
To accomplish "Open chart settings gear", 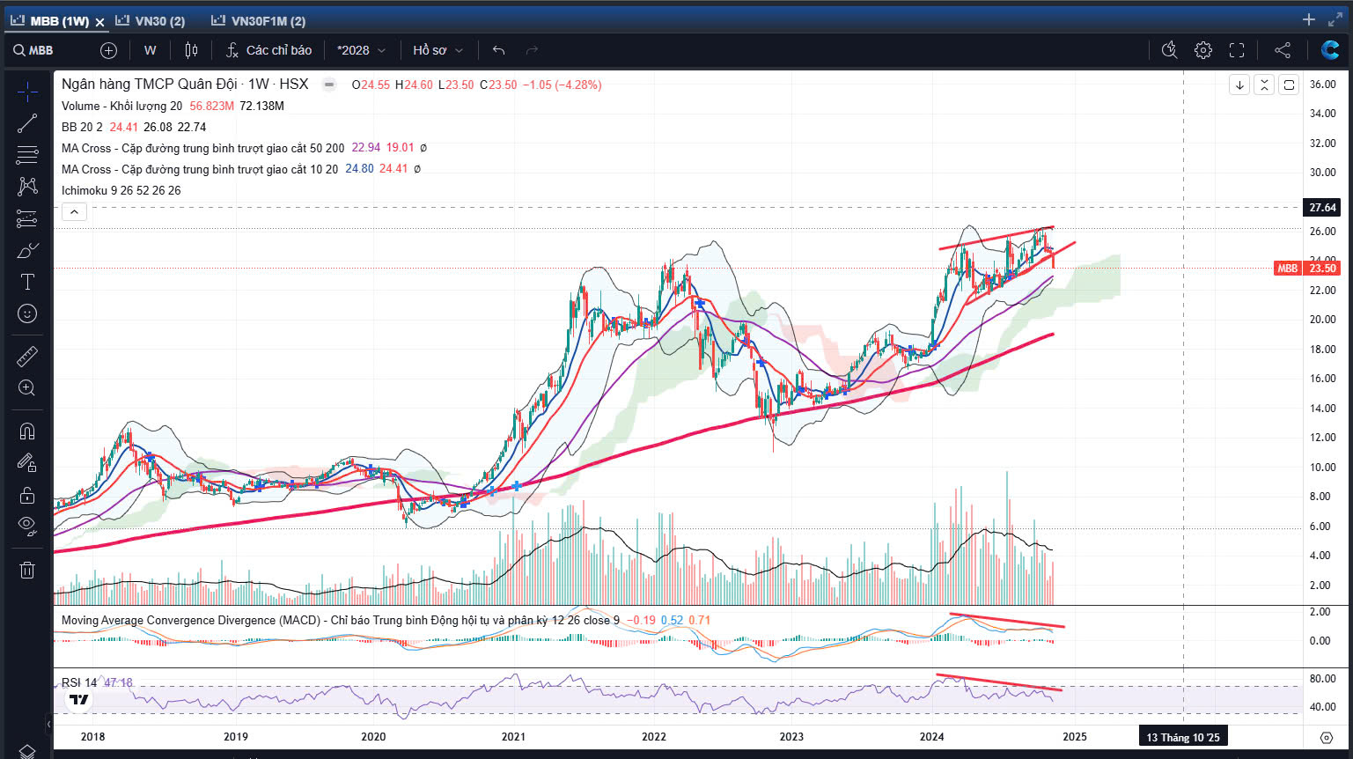I will coord(1203,50).
